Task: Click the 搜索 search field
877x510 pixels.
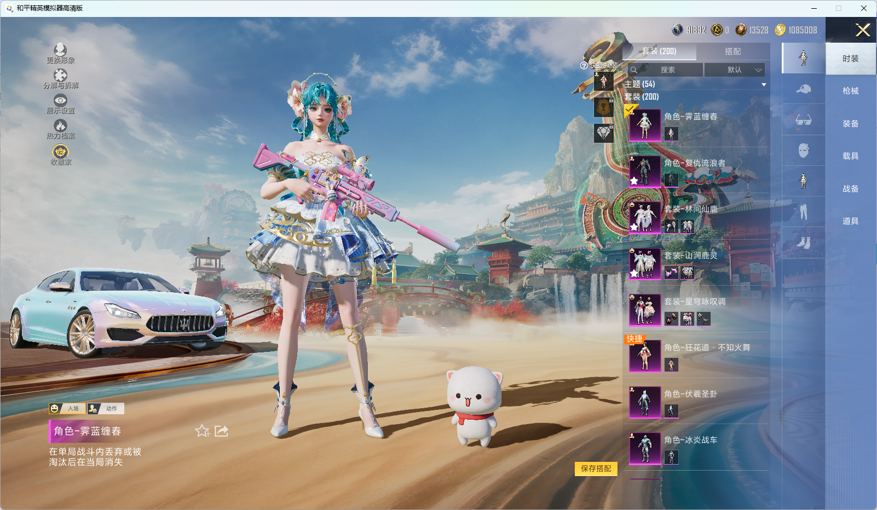Action: click(x=667, y=70)
